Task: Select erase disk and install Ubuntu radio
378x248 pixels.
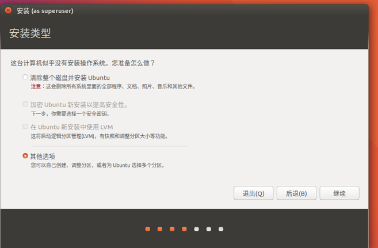Action: pos(25,77)
